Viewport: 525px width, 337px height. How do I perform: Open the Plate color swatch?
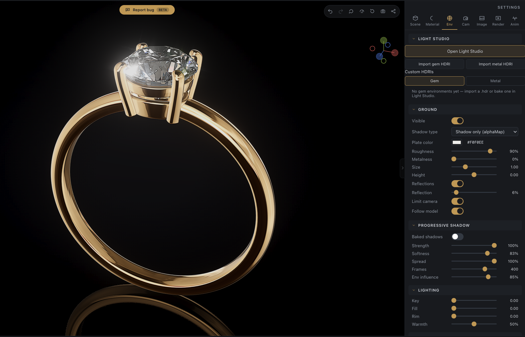point(457,143)
